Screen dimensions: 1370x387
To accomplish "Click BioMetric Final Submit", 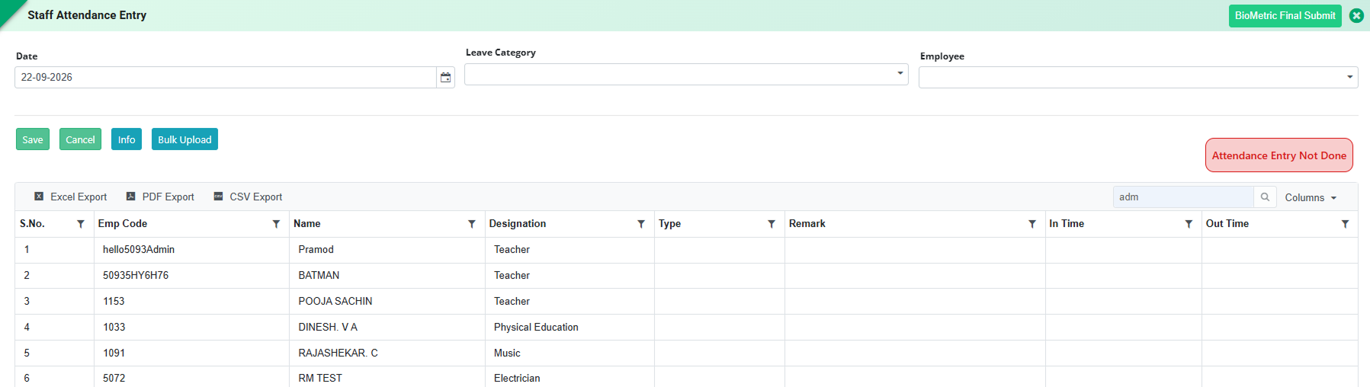I will tap(1285, 16).
